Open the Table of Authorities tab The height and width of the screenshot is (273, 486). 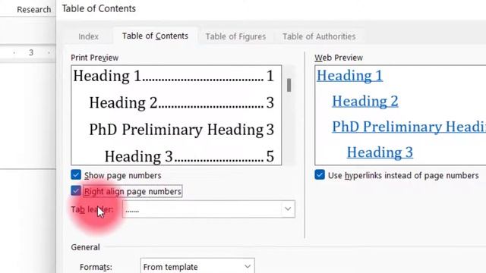(319, 36)
